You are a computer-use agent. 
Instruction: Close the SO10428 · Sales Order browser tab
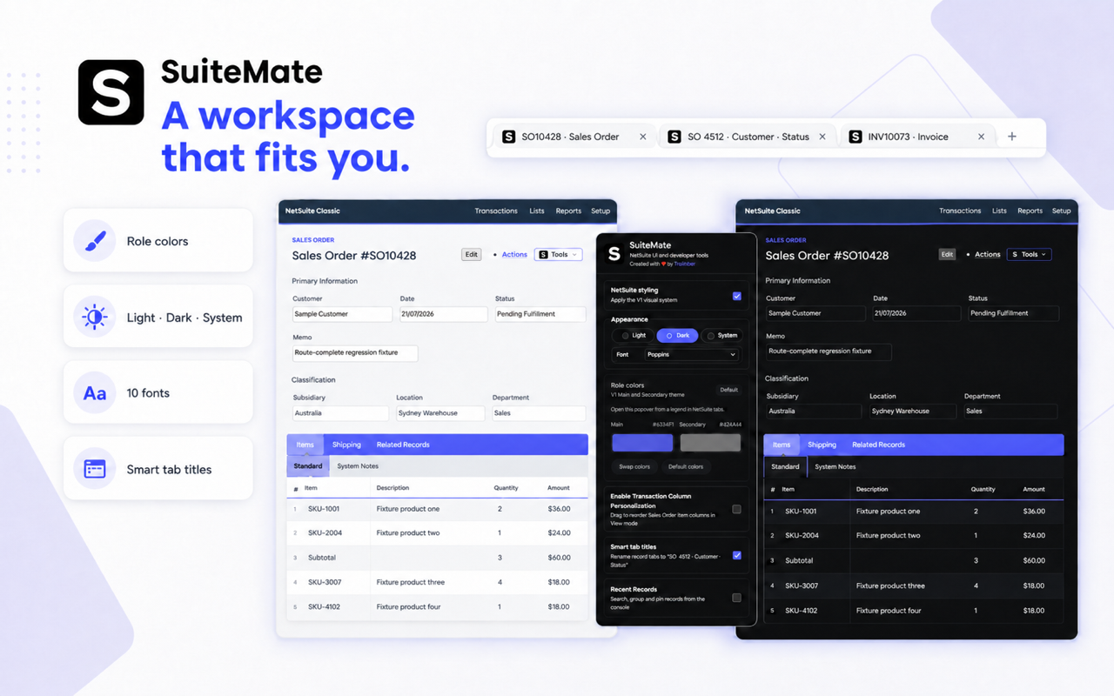(643, 137)
